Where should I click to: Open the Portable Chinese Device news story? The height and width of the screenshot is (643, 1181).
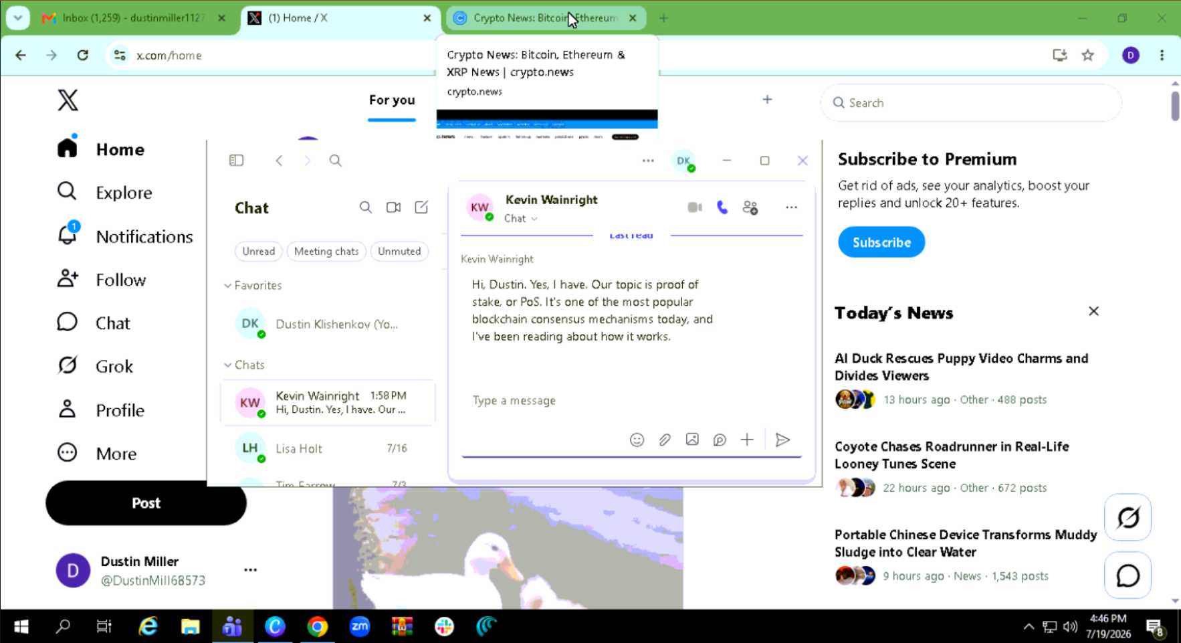point(966,543)
